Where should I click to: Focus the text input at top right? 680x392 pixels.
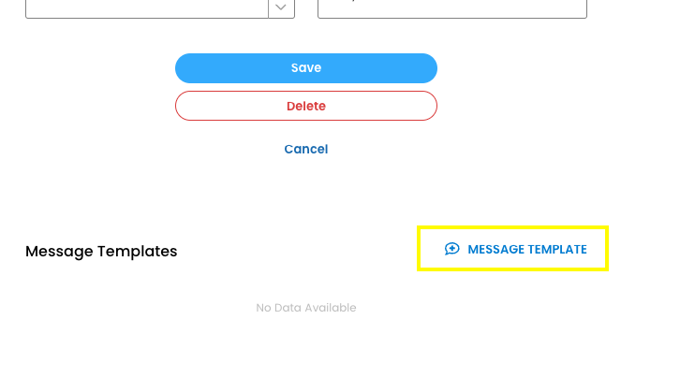452,7
